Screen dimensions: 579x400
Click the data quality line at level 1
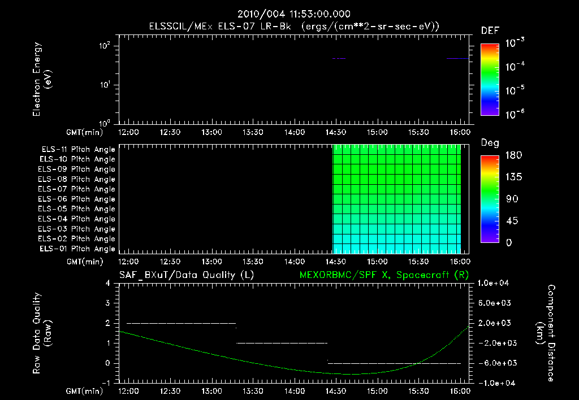[x=282, y=343]
